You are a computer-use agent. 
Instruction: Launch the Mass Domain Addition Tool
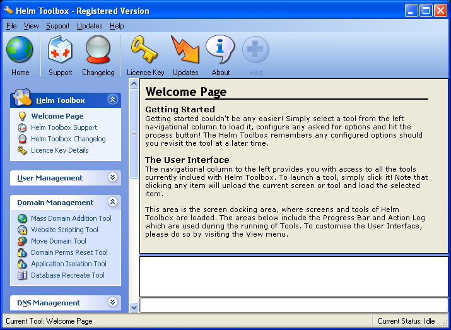pyautogui.click(x=71, y=218)
